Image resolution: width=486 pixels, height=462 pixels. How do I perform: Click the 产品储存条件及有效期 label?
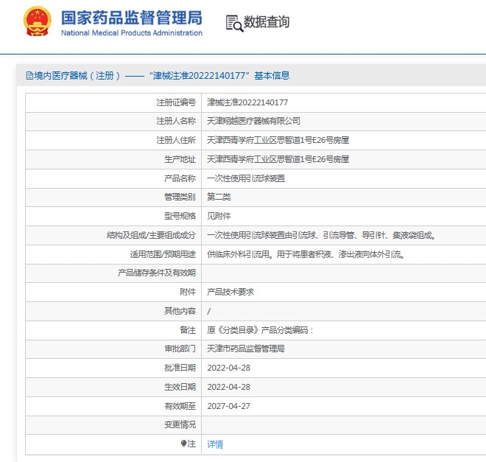coord(157,273)
